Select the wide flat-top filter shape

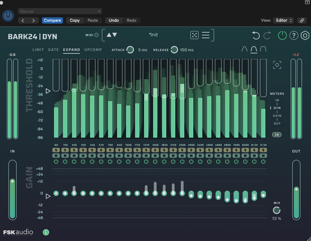(263, 49)
